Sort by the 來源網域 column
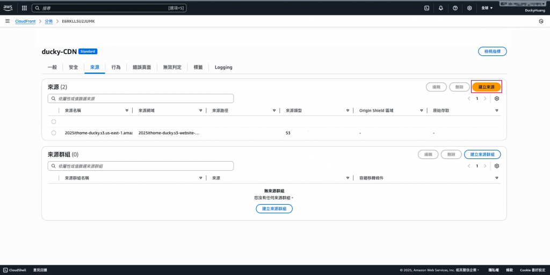 point(200,111)
